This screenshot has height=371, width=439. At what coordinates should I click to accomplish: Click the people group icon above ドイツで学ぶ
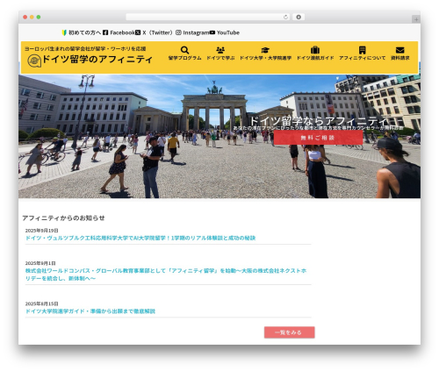(220, 50)
